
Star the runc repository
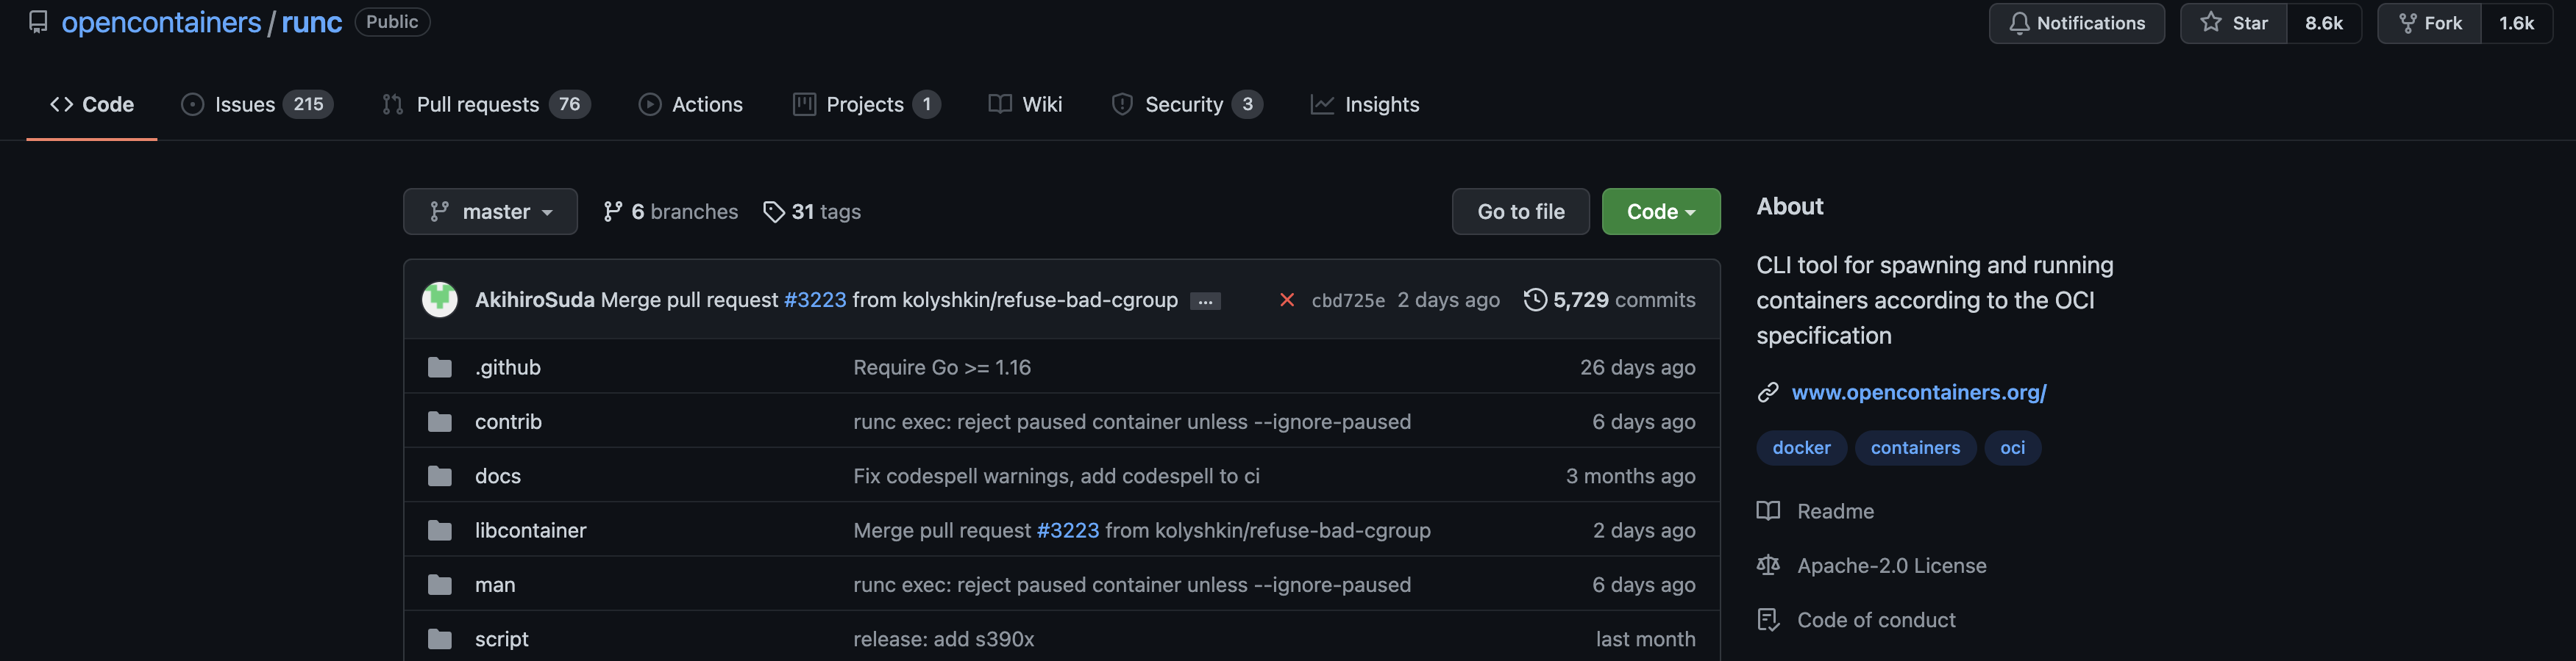click(2233, 23)
